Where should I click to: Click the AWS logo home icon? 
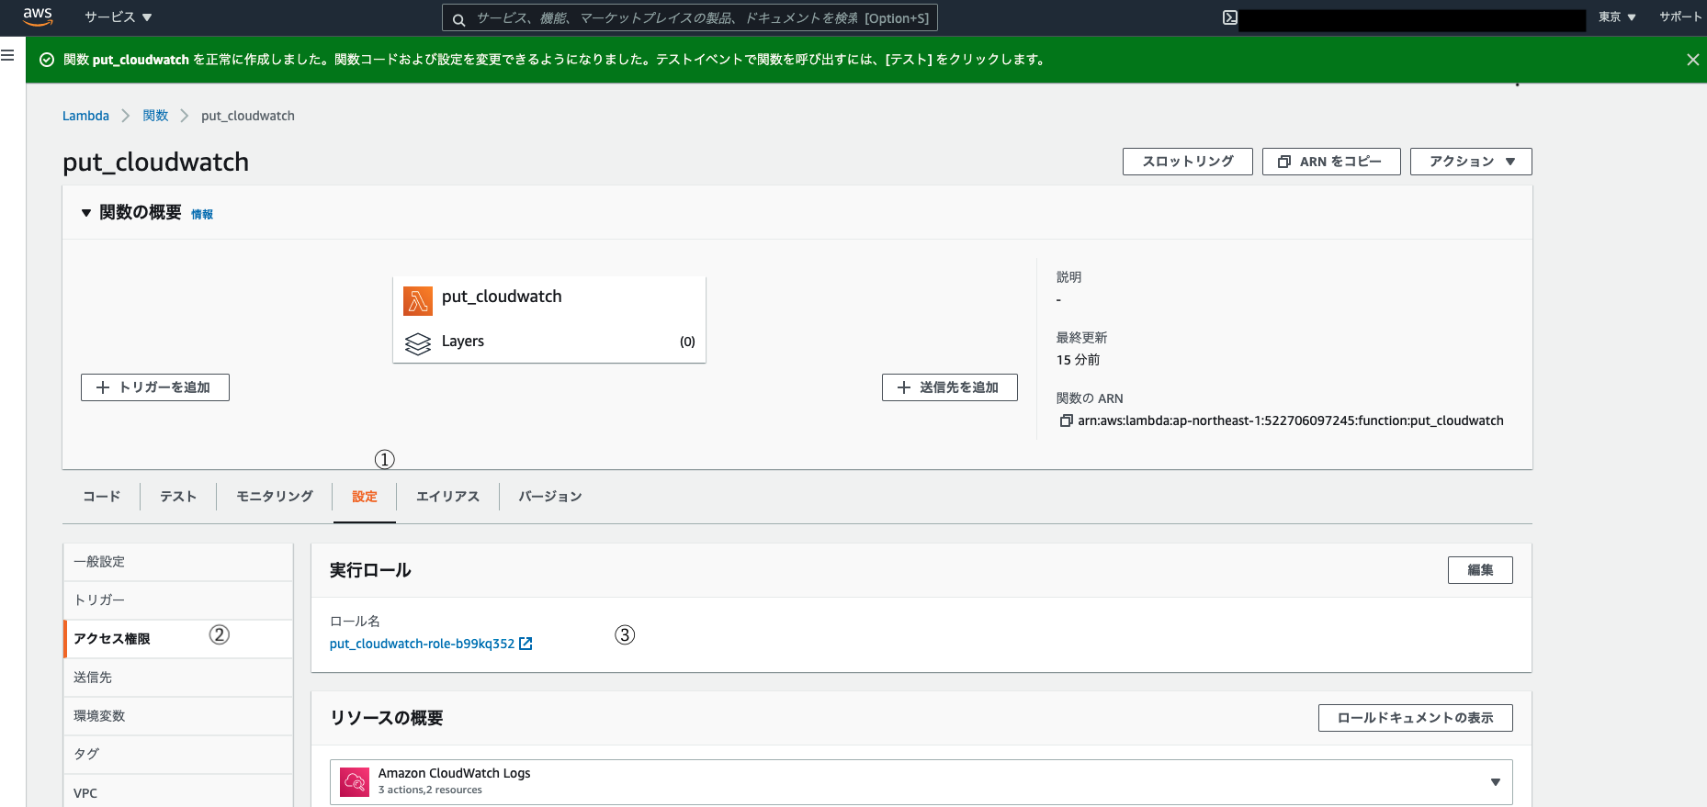[x=38, y=17]
